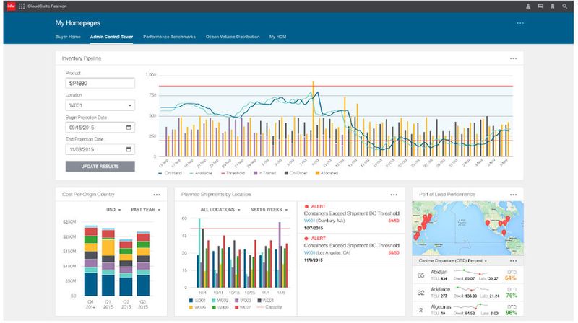This screenshot has width=578, height=323.
Task: Open the app grid menu icon
Action: (x=22, y=6)
